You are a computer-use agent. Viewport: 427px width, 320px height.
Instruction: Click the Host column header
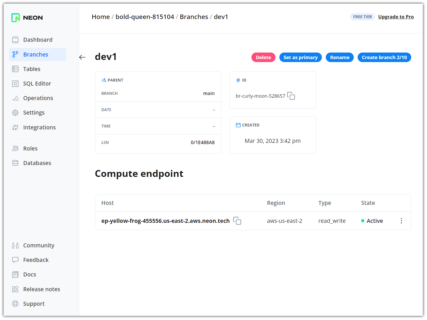[108, 203]
